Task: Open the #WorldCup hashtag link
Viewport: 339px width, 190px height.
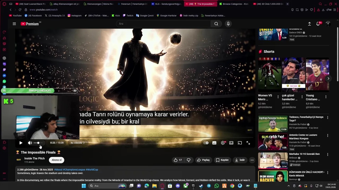Action: click(92, 170)
